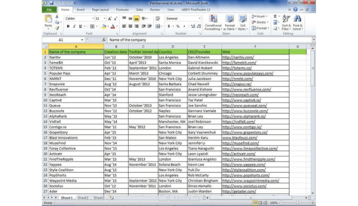
Task: Click the Top Align icon
Action: (x=124, y=18)
